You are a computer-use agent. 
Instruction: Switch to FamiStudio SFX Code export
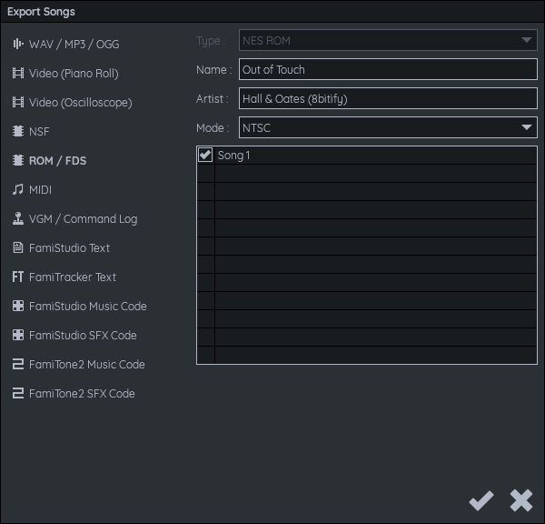tap(83, 335)
